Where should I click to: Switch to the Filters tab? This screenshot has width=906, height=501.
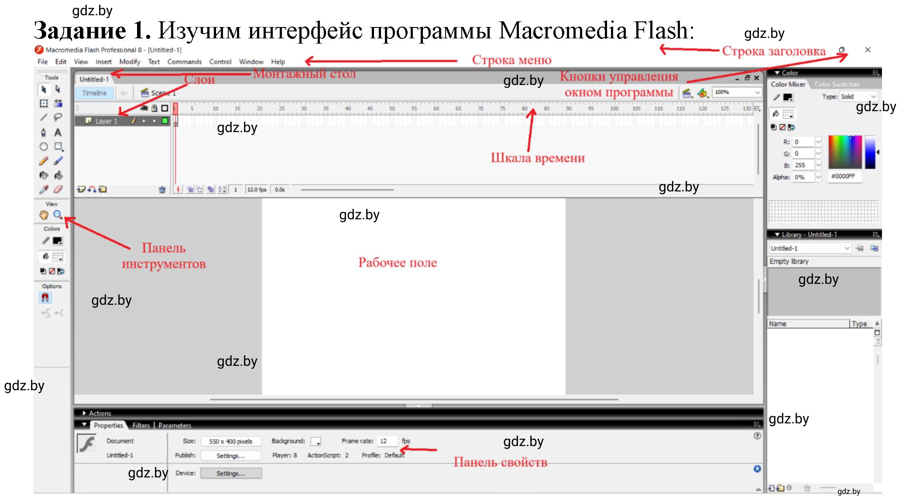click(x=141, y=426)
